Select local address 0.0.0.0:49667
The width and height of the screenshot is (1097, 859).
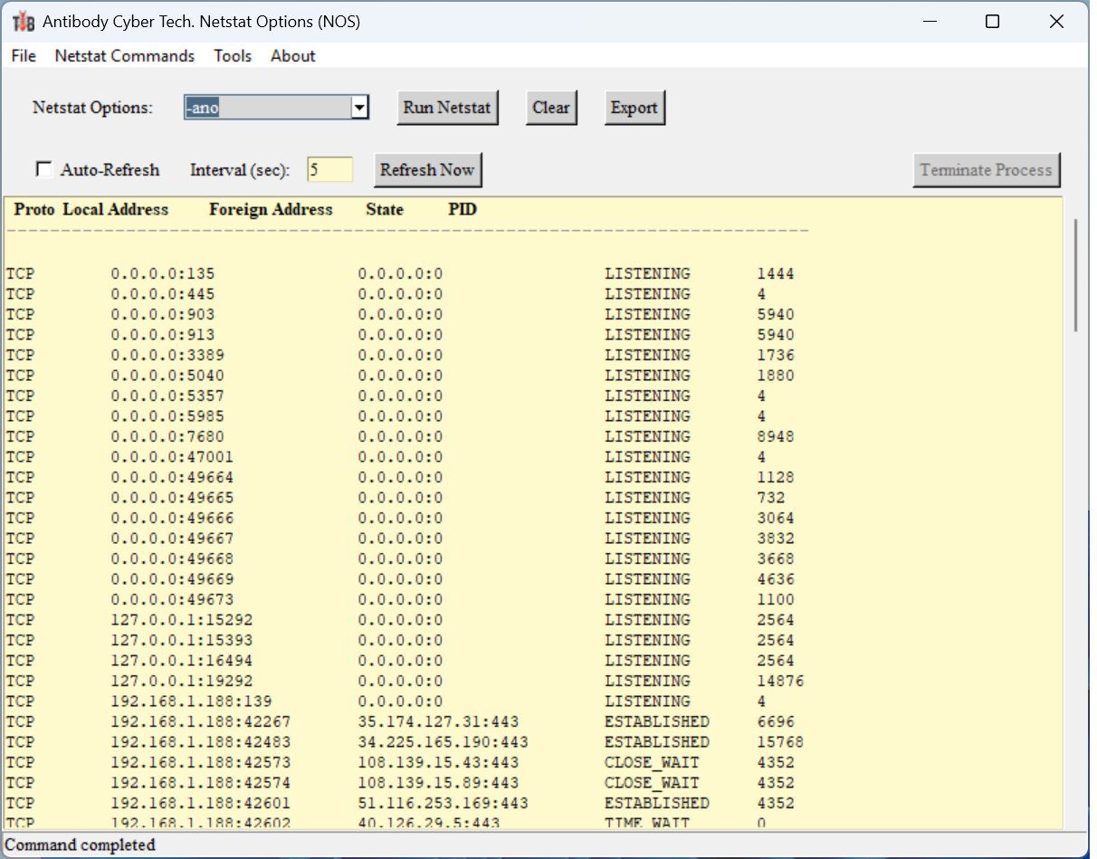click(x=172, y=539)
